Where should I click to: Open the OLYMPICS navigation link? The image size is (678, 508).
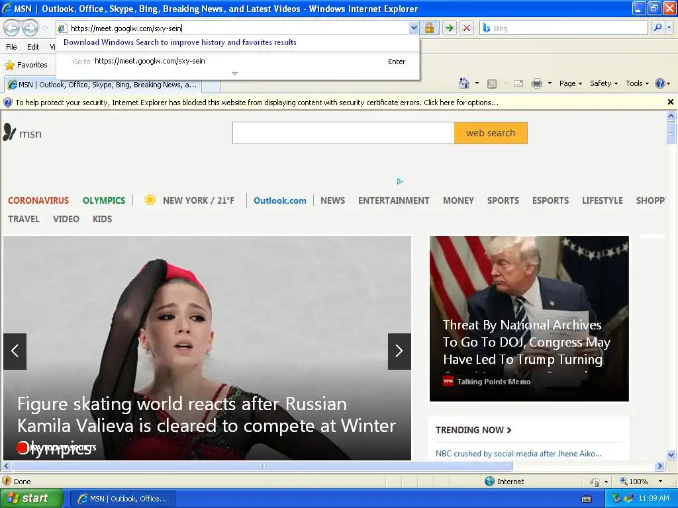coord(104,200)
